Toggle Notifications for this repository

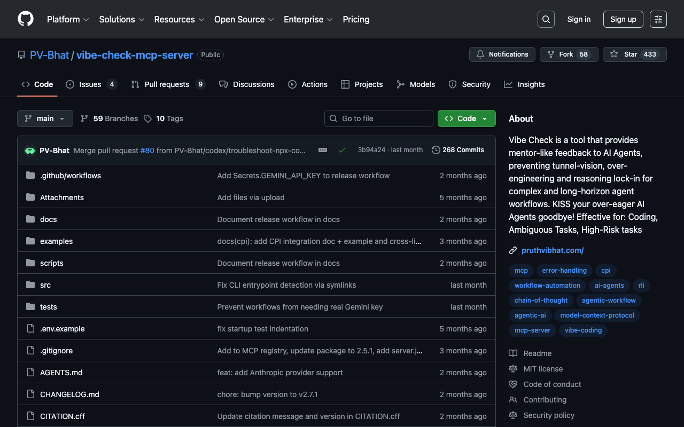(502, 54)
